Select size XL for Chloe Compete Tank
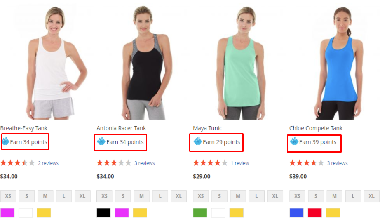 (371, 196)
